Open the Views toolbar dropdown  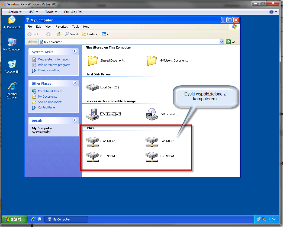pyautogui.click(x=105, y=34)
